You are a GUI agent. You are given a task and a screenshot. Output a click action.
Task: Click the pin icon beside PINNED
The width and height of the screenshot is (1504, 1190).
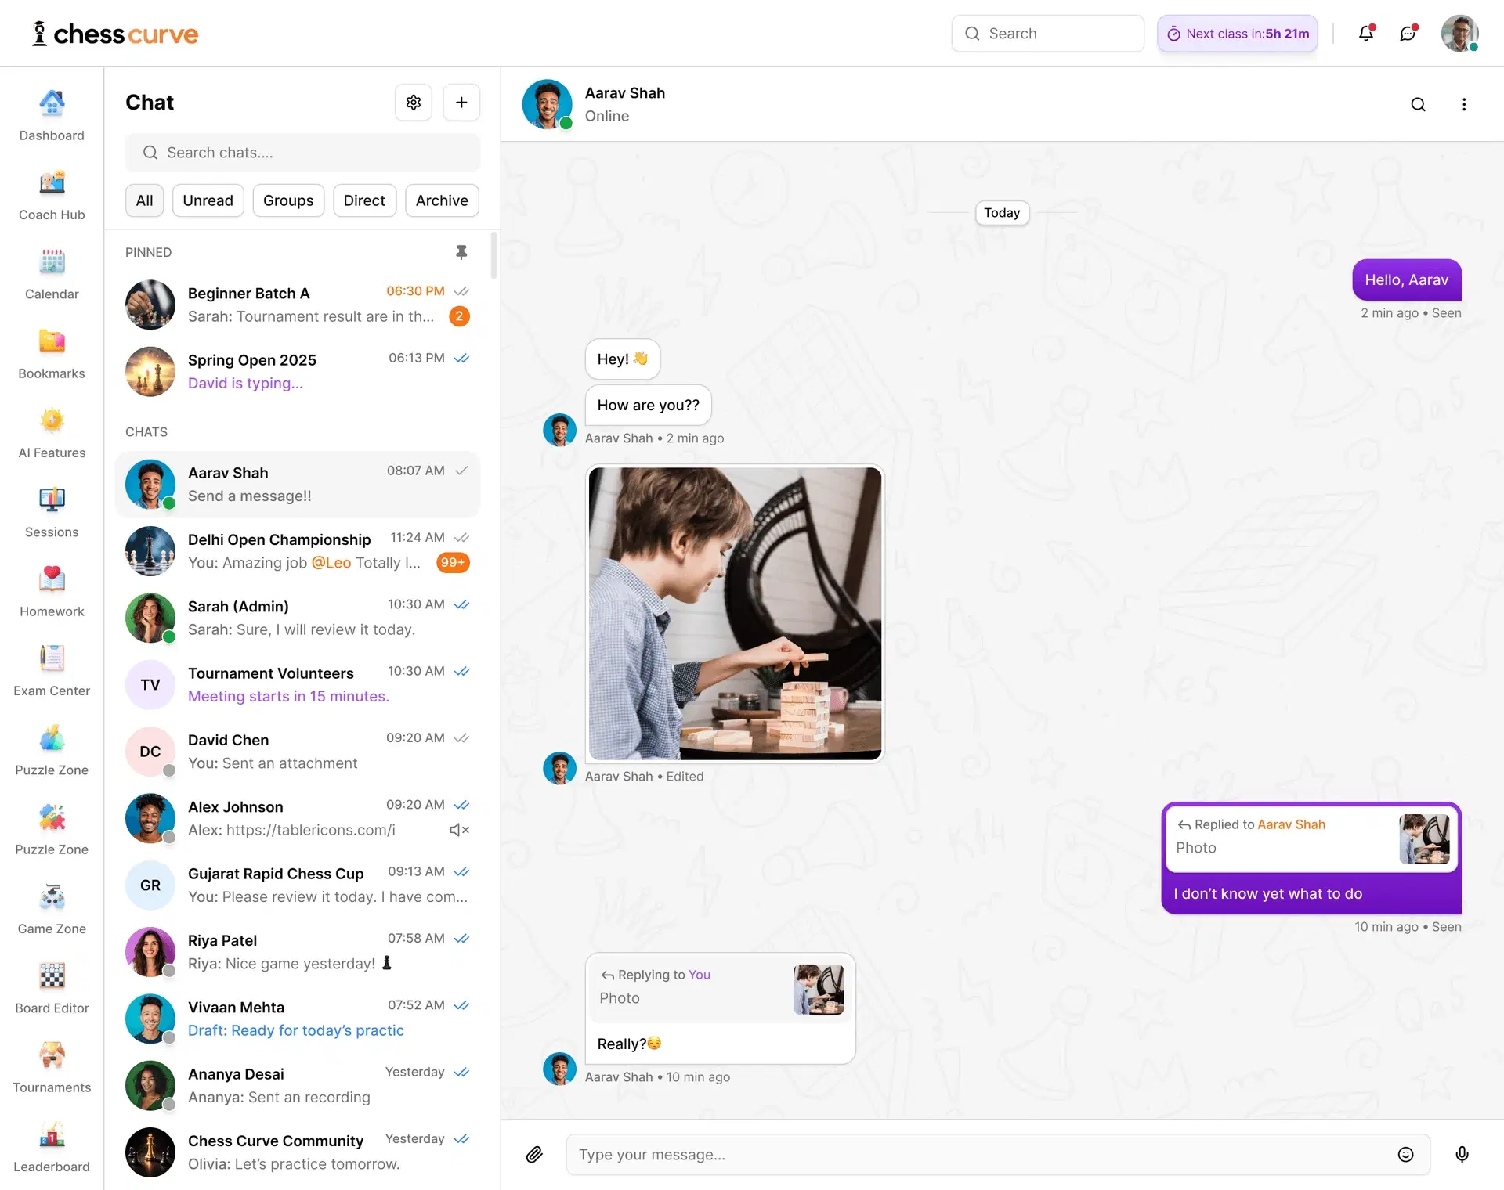(461, 252)
